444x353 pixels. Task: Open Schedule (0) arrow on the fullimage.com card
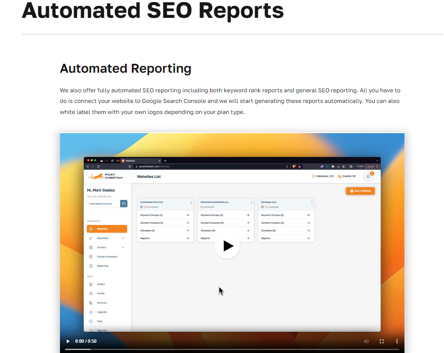point(308,231)
